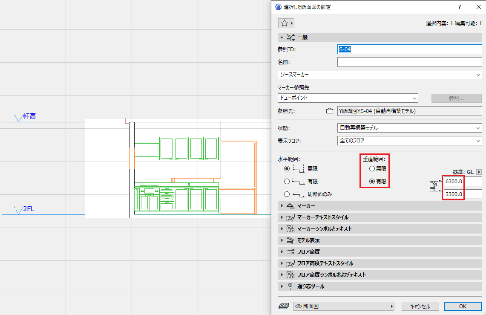The image size is (486, 315).
Task: Open the favorites star button
Action: [286, 23]
